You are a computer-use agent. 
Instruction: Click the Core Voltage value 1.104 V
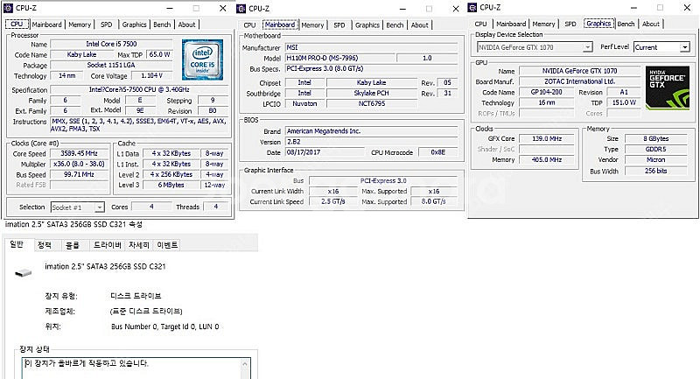point(152,76)
